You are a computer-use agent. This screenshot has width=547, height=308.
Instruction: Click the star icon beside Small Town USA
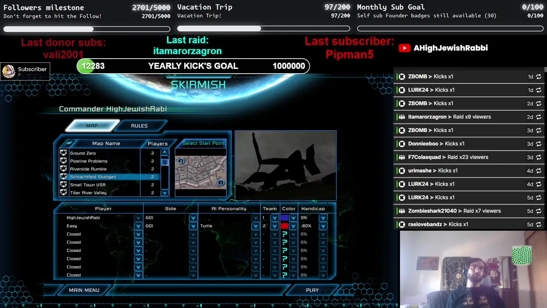click(64, 185)
